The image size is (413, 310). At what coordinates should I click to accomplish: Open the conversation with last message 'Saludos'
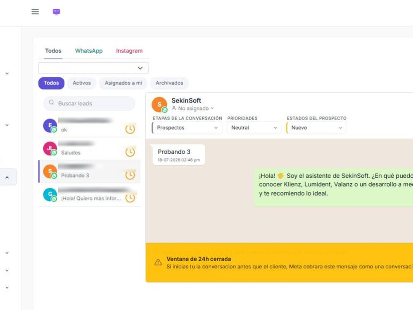(x=90, y=149)
